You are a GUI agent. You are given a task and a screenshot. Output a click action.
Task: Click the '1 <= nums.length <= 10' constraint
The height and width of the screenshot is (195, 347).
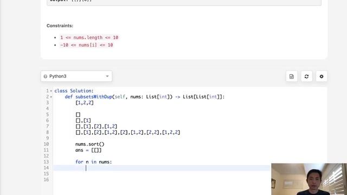[89, 37]
